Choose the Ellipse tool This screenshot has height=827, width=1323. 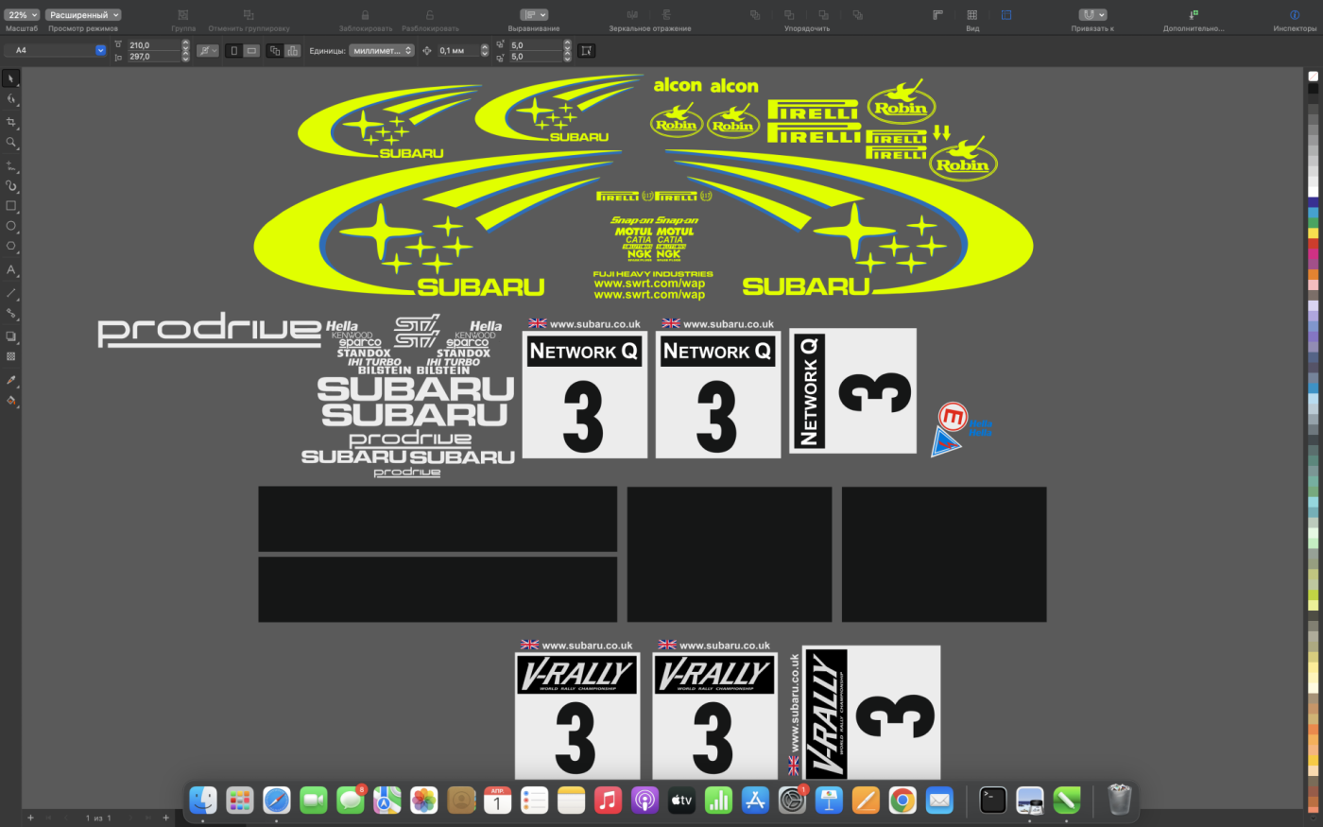(11, 226)
